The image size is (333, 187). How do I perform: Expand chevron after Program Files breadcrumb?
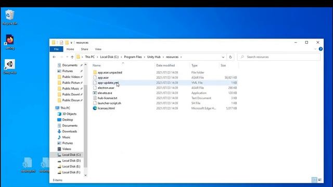coord(145,57)
